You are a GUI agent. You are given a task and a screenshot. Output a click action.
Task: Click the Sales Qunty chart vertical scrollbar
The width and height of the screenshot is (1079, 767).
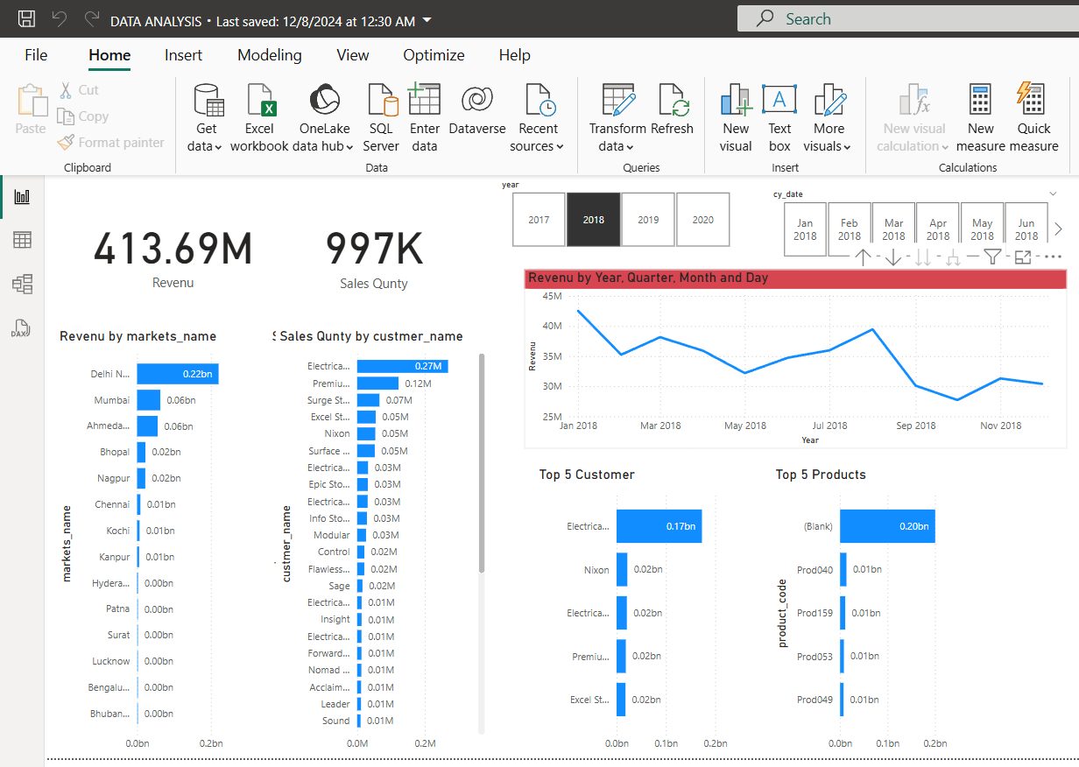[x=481, y=464]
